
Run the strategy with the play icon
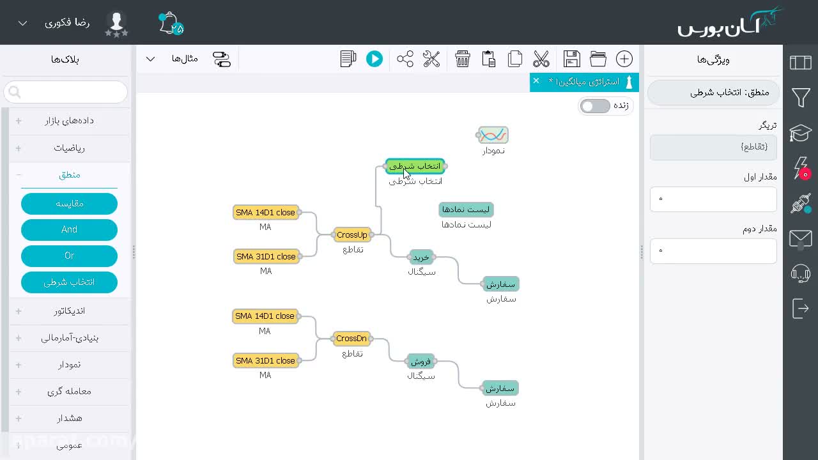click(374, 59)
